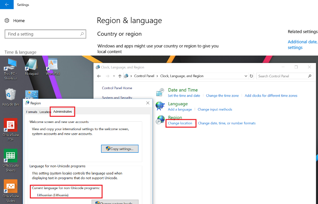318x204 pixels.
Task: Switch to the Administrative tab
Action: click(x=62, y=111)
